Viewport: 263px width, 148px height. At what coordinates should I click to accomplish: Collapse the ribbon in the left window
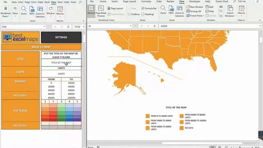(83, 21)
